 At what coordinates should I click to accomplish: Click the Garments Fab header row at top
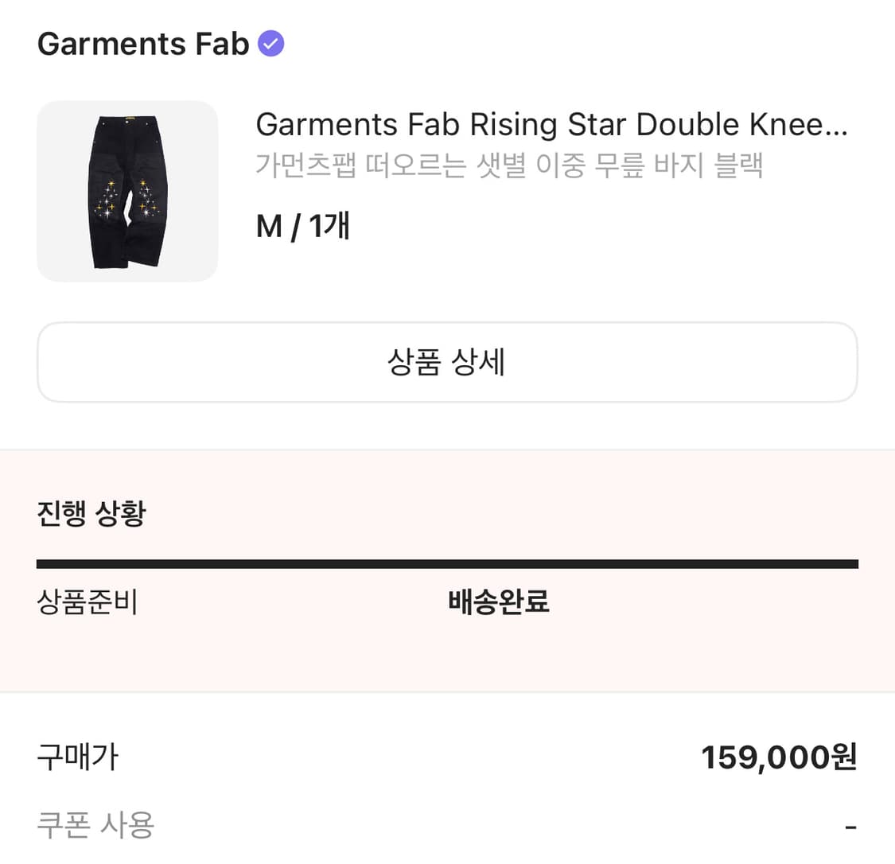(159, 44)
